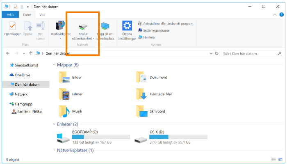
Task: Open Öppna Inställningar gear icon
Action: tap(127, 26)
